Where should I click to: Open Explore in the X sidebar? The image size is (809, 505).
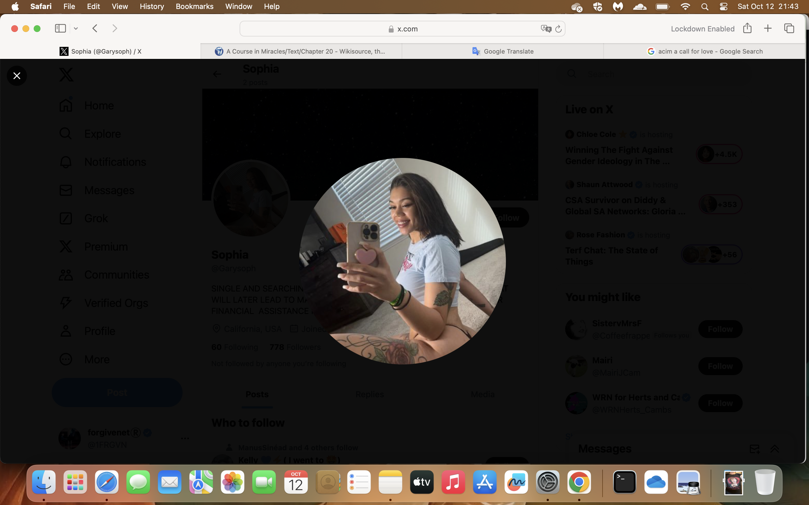pyautogui.click(x=90, y=134)
